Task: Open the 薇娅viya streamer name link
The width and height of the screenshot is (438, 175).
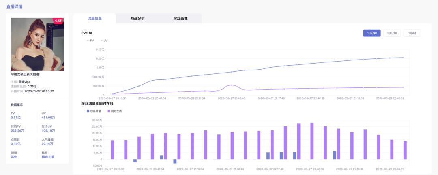Action: pyautogui.click(x=24, y=82)
